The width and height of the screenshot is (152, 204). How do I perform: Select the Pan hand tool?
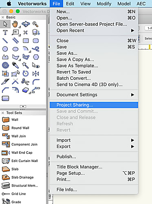[x=15, y=24]
